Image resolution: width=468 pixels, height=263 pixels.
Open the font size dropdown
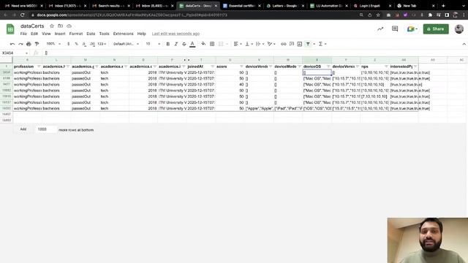[x=153, y=44]
